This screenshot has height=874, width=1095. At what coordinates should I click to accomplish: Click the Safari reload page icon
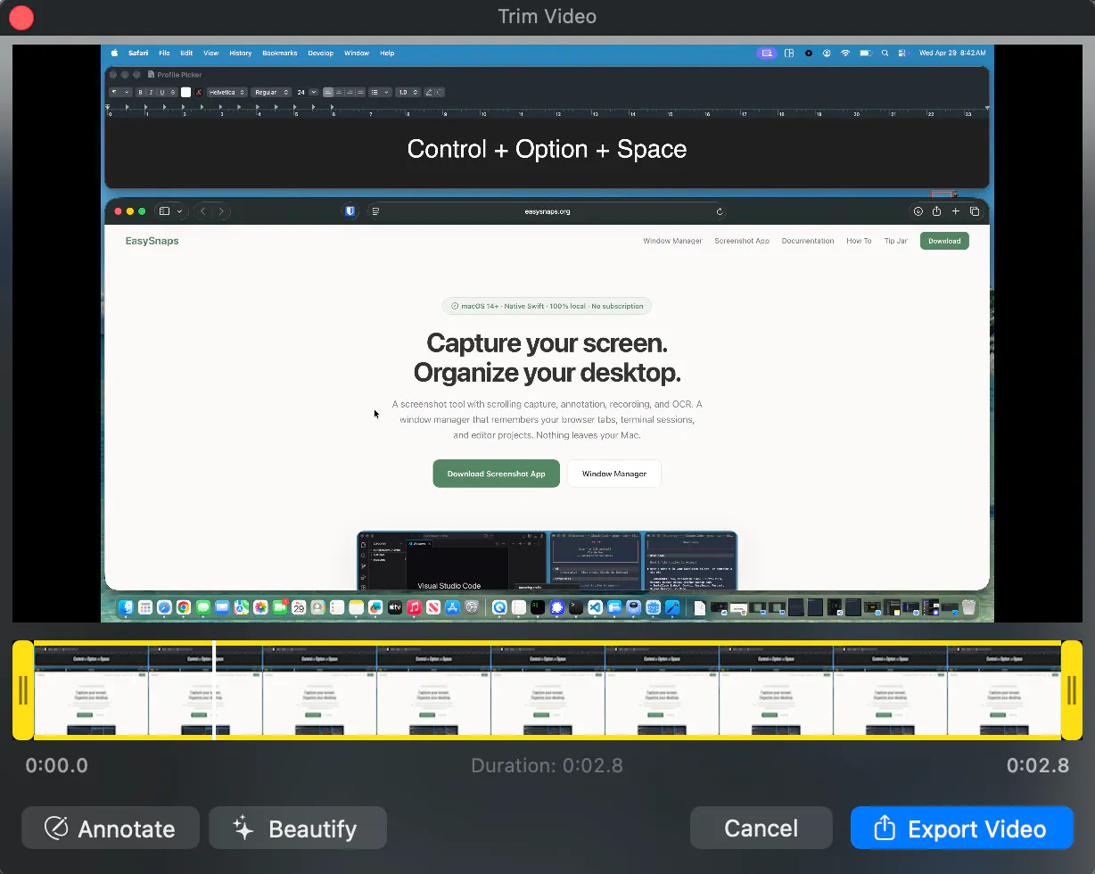[x=720, y=211]
